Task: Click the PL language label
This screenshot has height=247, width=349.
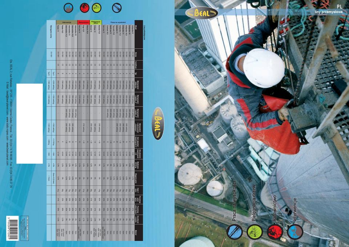Action: [340, 7]
